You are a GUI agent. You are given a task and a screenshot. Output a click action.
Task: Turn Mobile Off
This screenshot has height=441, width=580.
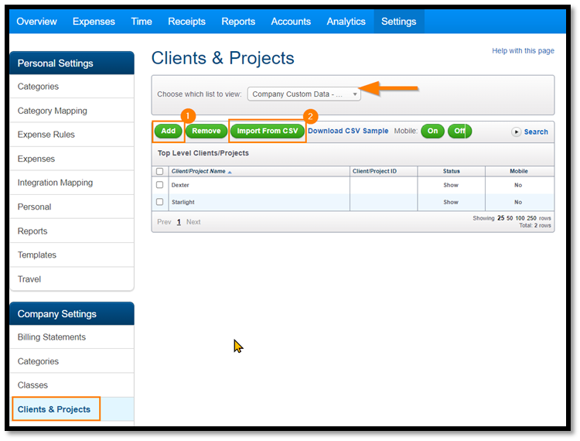pyautogui.click(x=459, y=131)
